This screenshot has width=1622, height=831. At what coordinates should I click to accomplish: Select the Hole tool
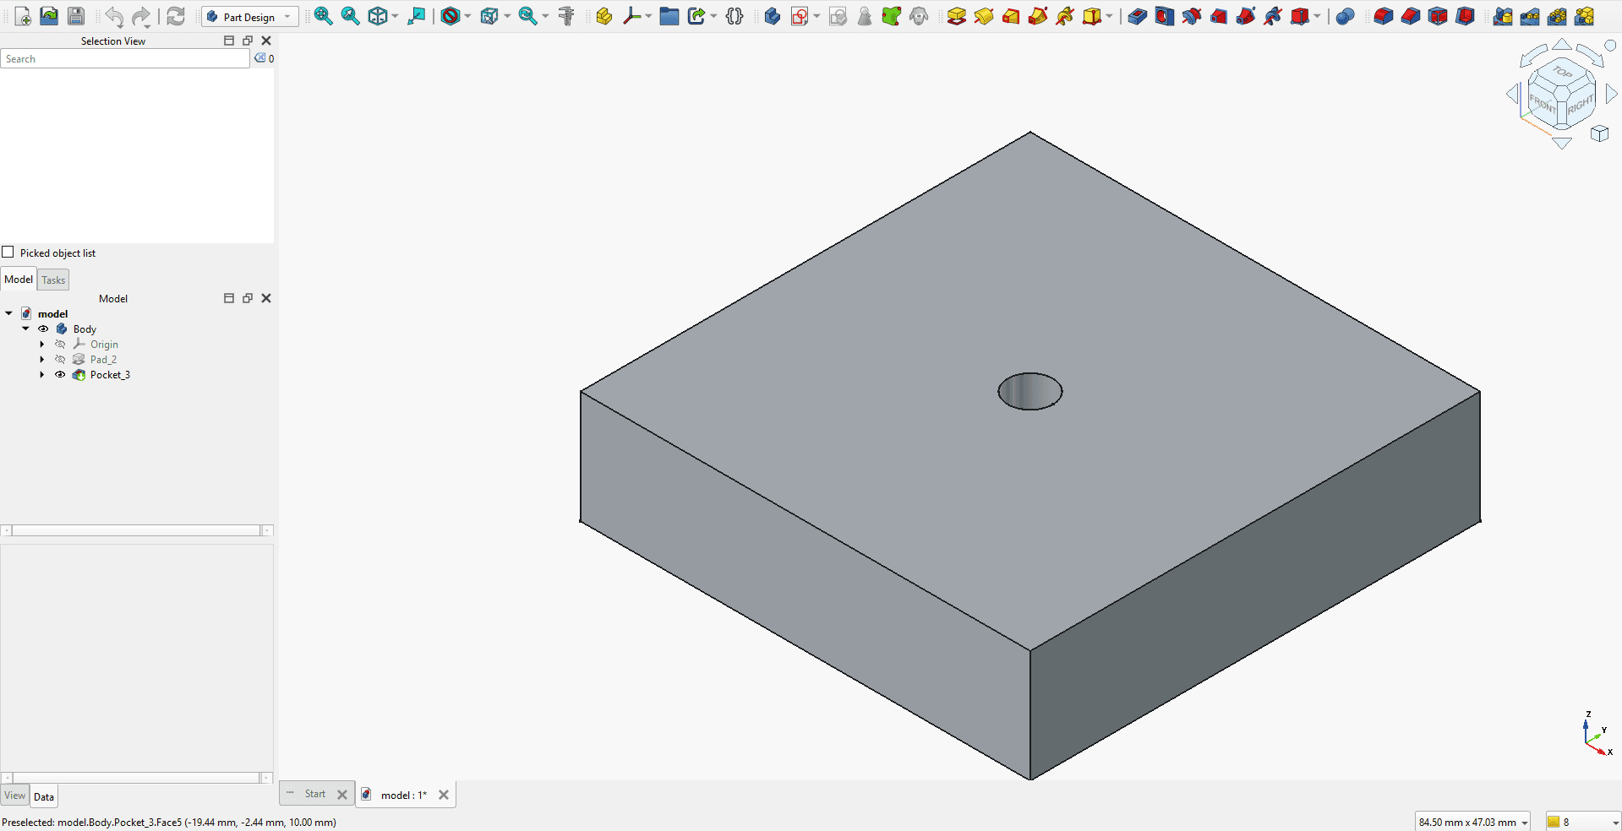pos(1164,16)
